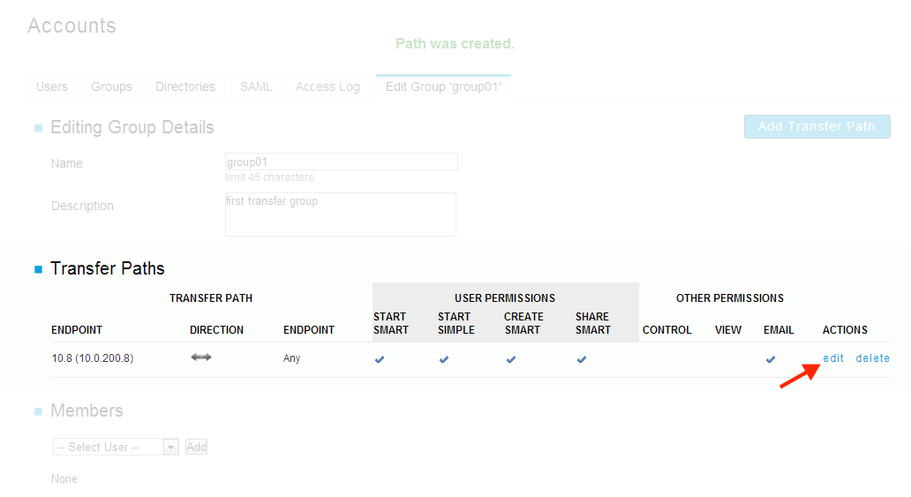Click the group Name input field
Image resolution: width=911 pixels, height=497 pixels.
point(342,162)
